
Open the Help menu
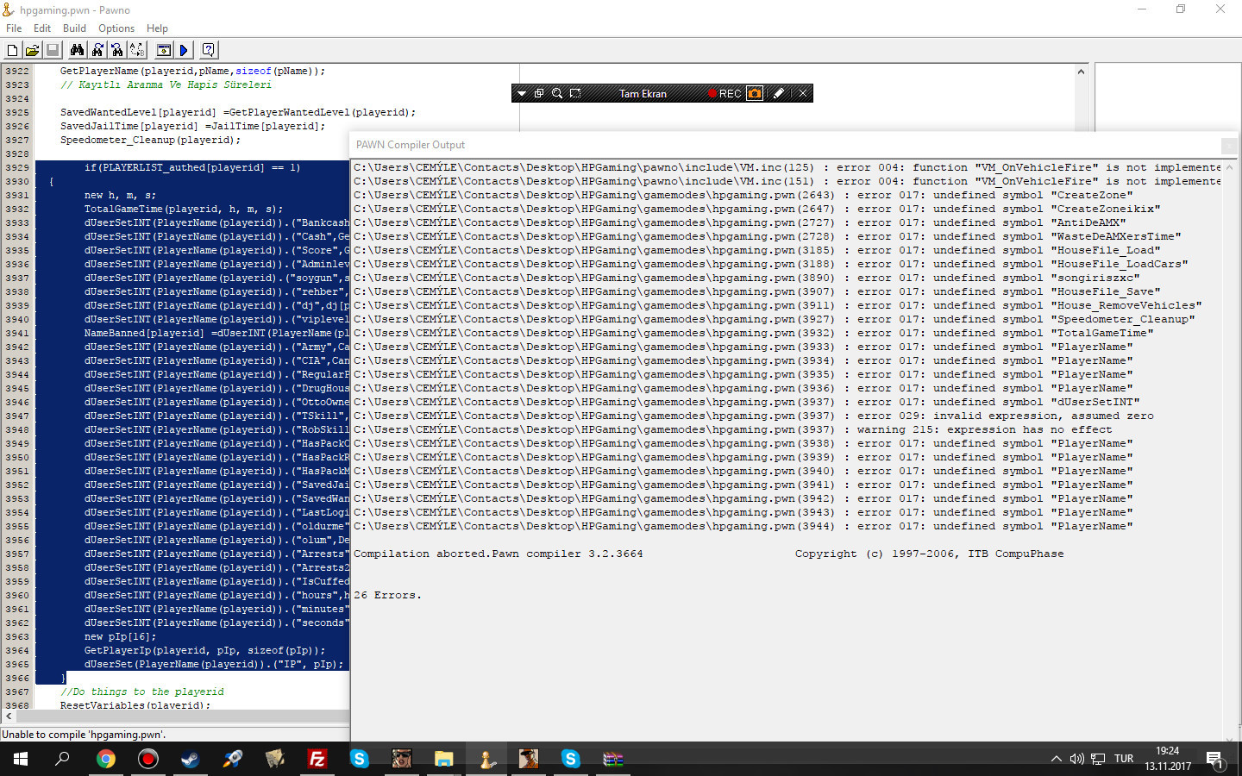pos(157,28)
